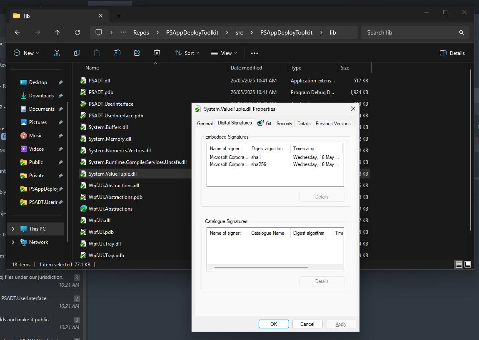Click the Search lib input field
Image resolution: width=479 pixels, height=340 pixels.
[x=410, y=32]
